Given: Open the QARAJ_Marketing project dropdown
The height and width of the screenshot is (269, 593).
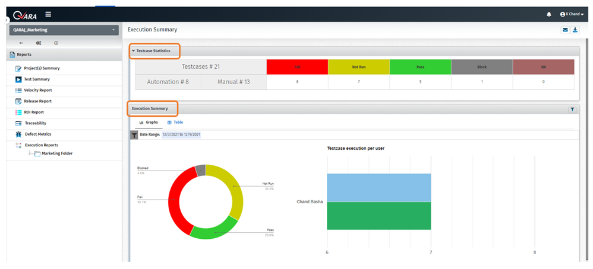Looking at the screenshot, I should pos(64,30).
